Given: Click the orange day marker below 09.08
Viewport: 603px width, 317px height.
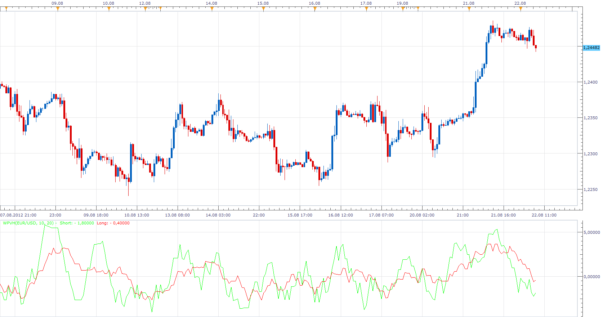Looking at the screenshot, I should tap(58, 9).
